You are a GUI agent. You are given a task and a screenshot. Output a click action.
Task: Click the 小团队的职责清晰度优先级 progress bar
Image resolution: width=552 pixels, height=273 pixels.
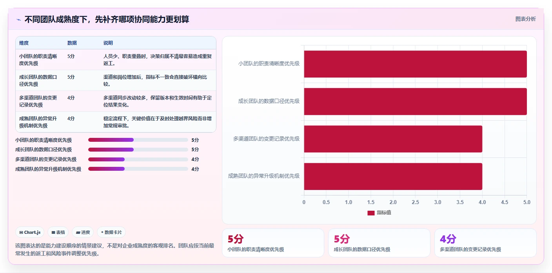(x=138, y=140)
